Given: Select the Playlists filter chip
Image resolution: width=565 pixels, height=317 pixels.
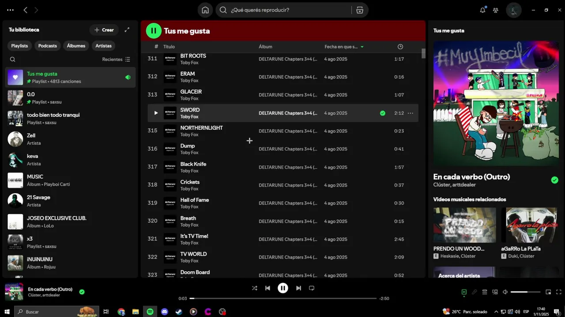Looking at the screenshot, I should coord(19,46).
